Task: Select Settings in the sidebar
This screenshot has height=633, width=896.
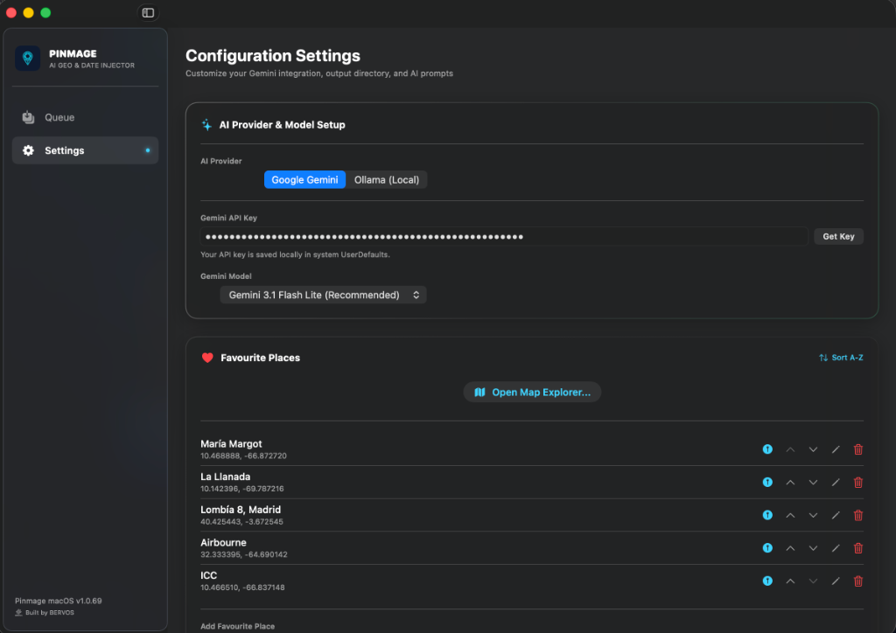Action: (85, 150)
